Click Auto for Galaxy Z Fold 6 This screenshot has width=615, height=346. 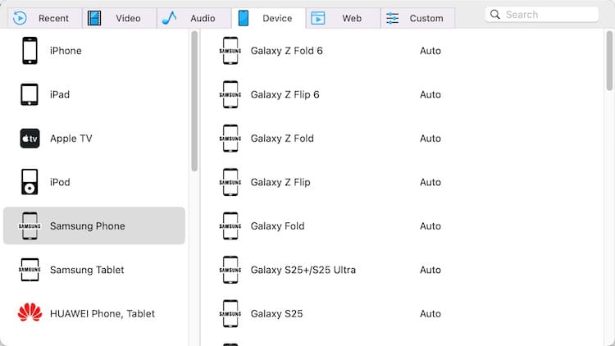point(430,51)
